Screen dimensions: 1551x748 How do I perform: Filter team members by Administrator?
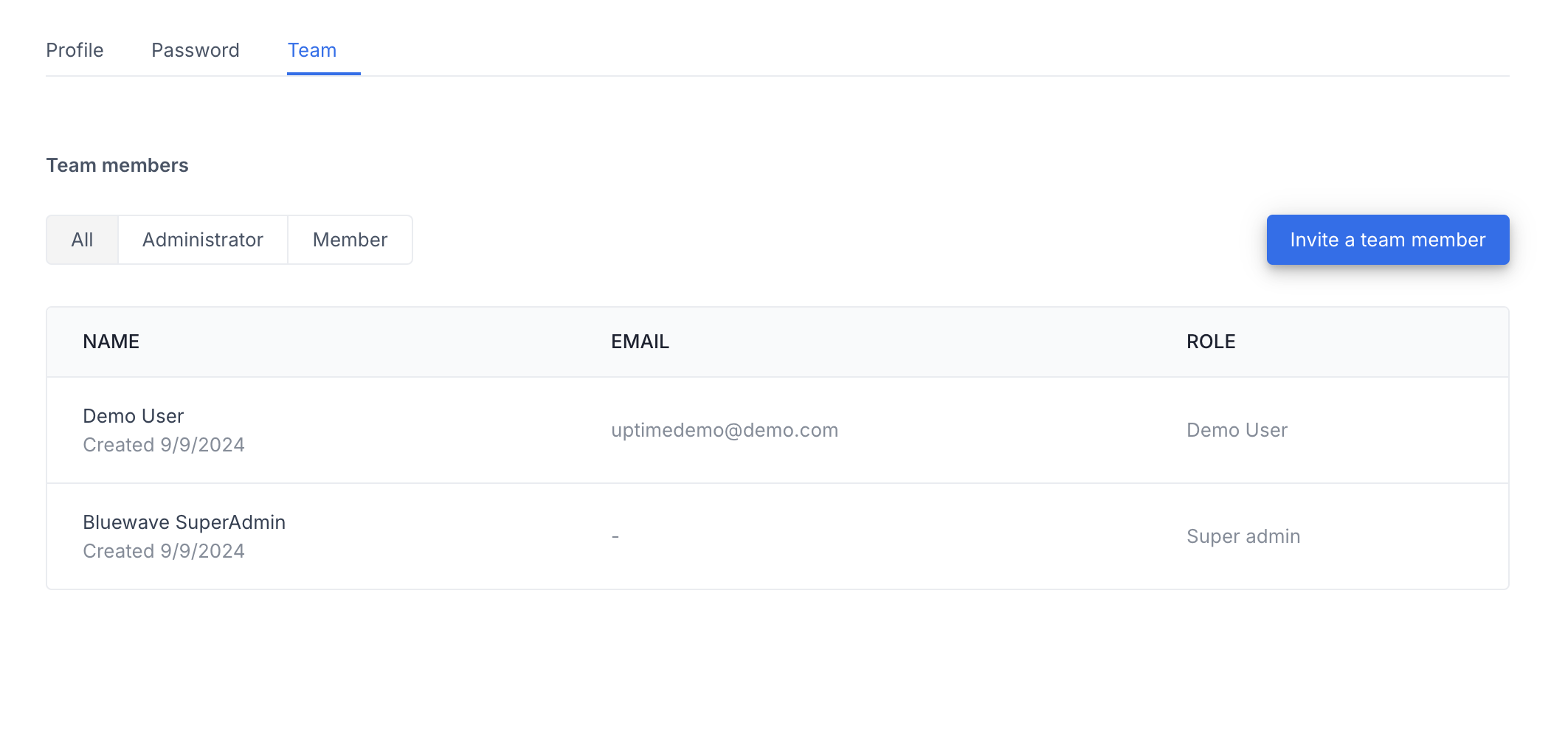click(203, 240)
